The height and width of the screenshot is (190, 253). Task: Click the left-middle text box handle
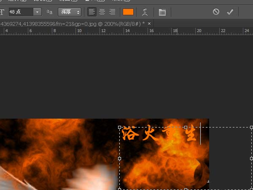pyautogui.click(x=120, y=158)
